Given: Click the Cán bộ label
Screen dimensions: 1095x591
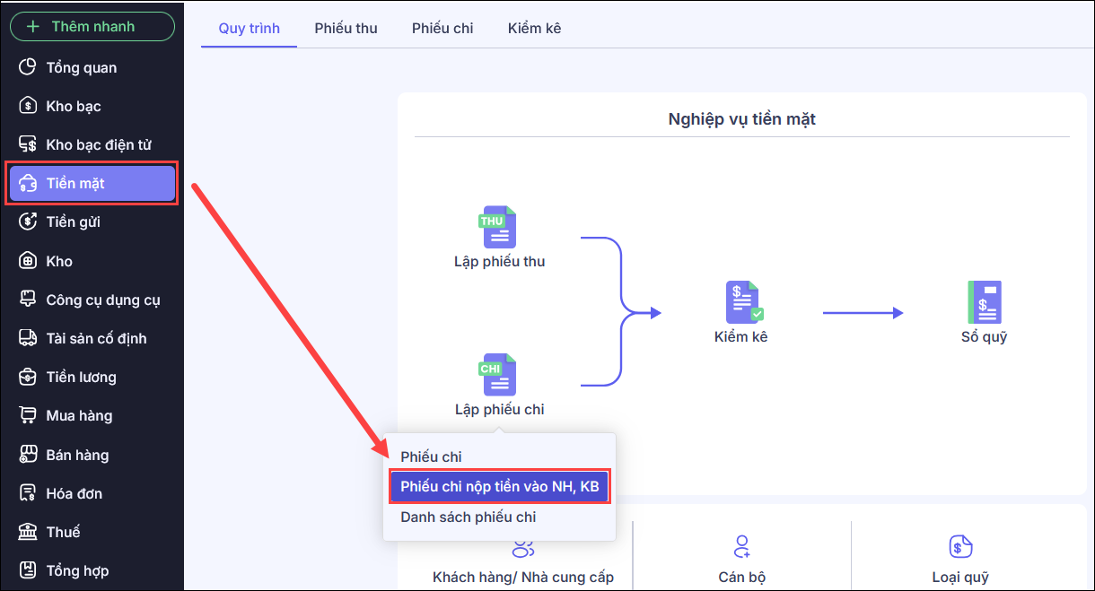Looking at the screenshot, I should [742, 577].
